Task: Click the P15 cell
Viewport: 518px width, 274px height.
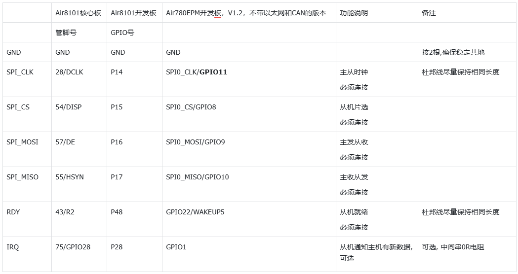Action: click(134, 114)
